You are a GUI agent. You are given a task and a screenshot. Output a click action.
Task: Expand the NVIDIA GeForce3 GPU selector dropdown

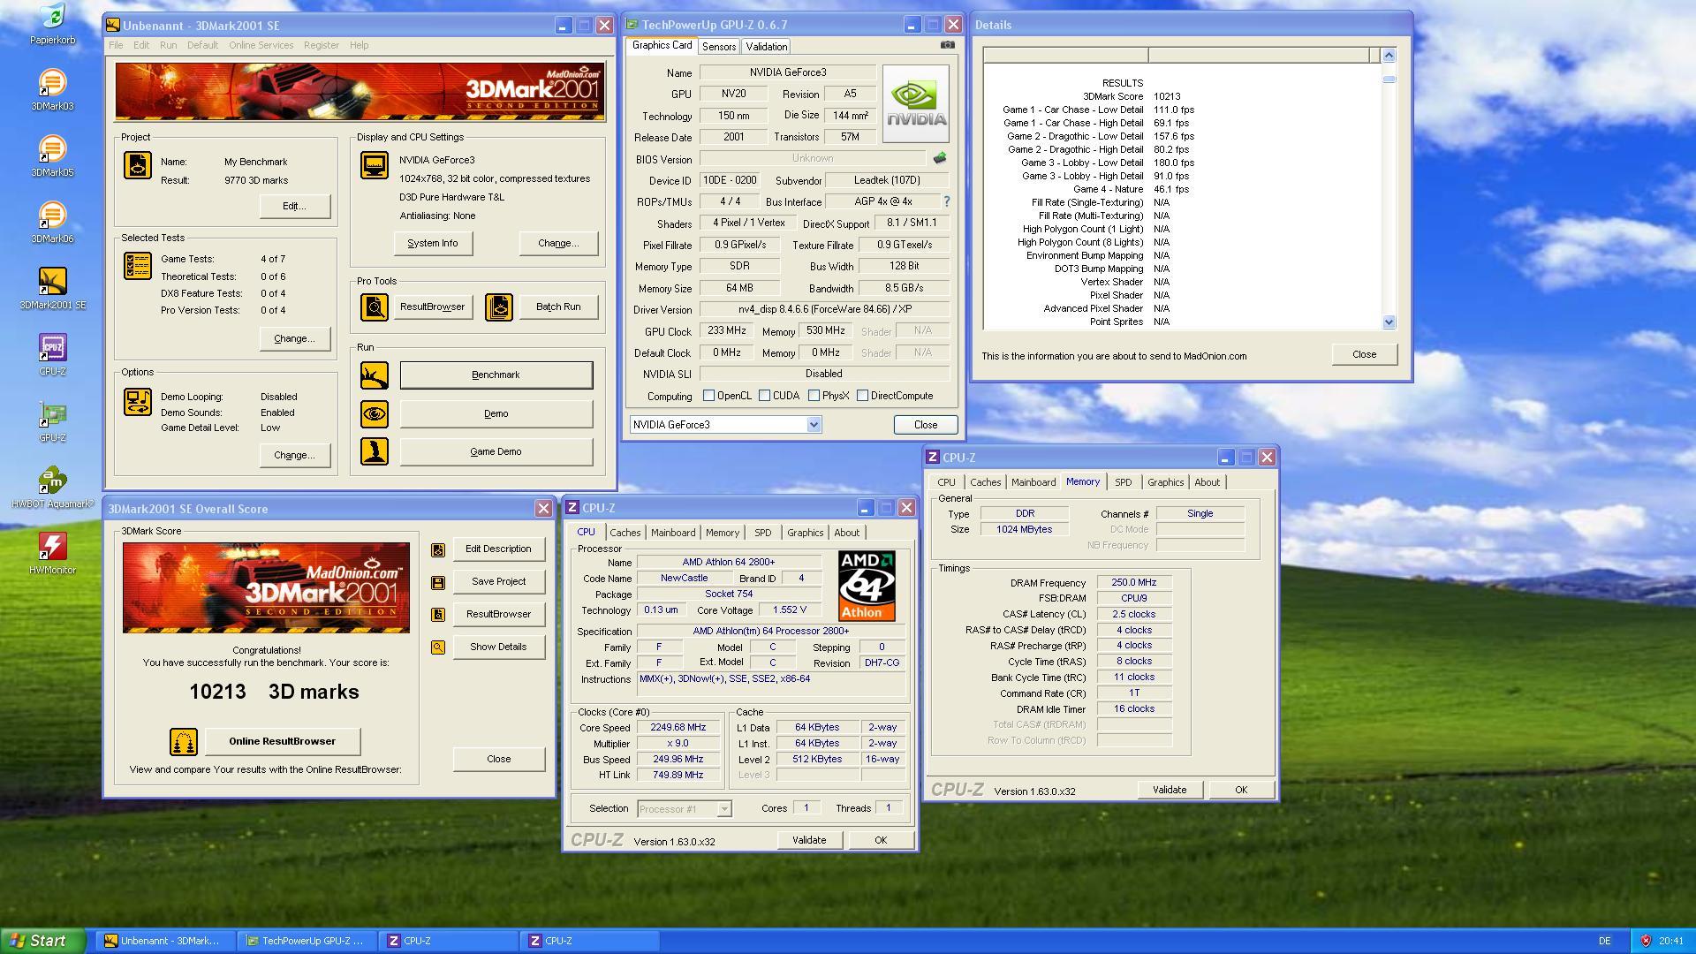814,425
